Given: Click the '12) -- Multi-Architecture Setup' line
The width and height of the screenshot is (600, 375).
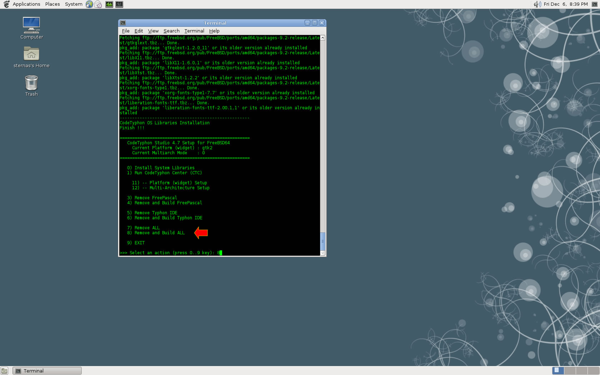Looking at the screenshot, I should pos(171,188).
